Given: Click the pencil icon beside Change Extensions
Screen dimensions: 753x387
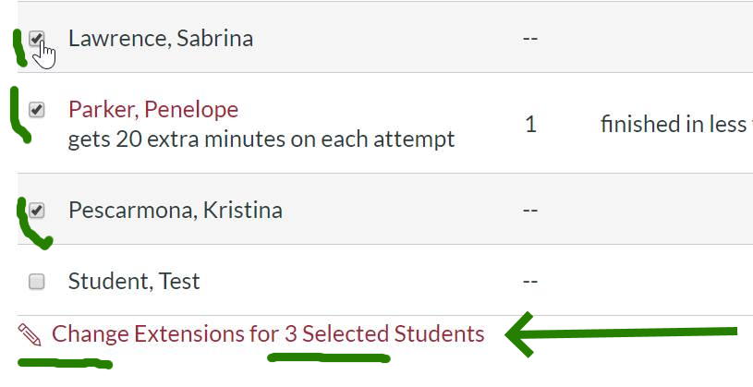Looking at the screenshot, I should [30, 334].
